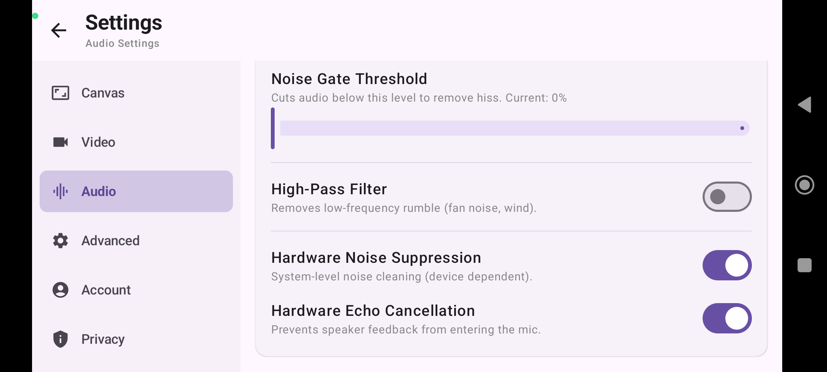Click the Account person icon

60,290
